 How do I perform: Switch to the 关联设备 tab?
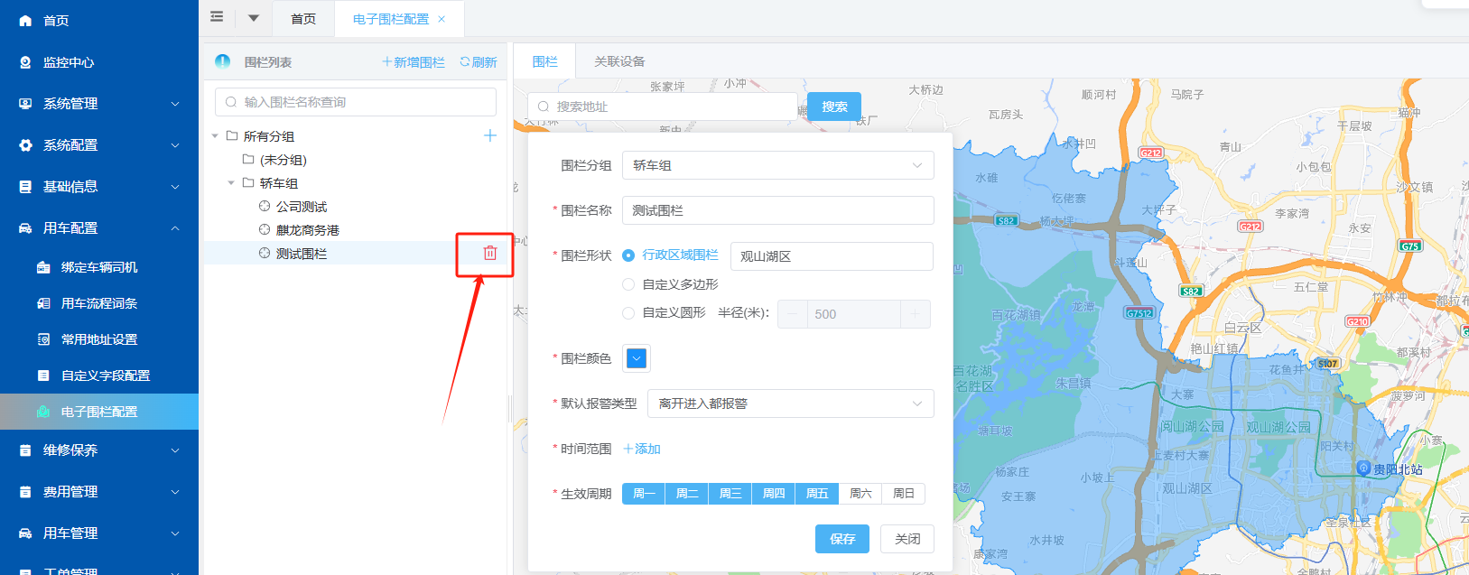619,61
